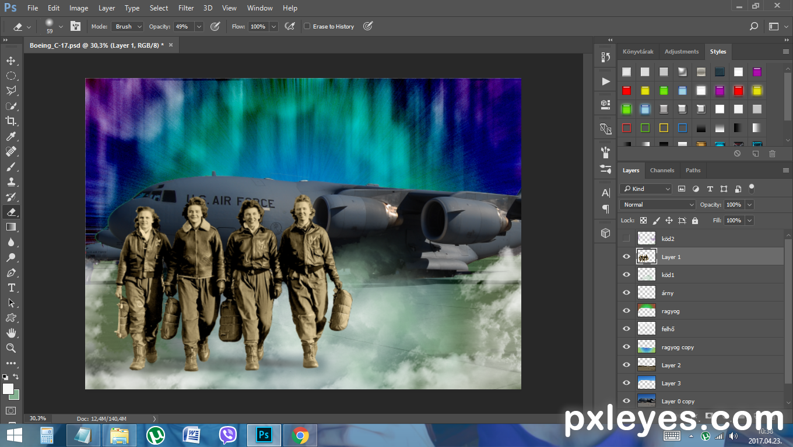Select the Move tool
Screen dimensions: 793x447
pos(11,61)
